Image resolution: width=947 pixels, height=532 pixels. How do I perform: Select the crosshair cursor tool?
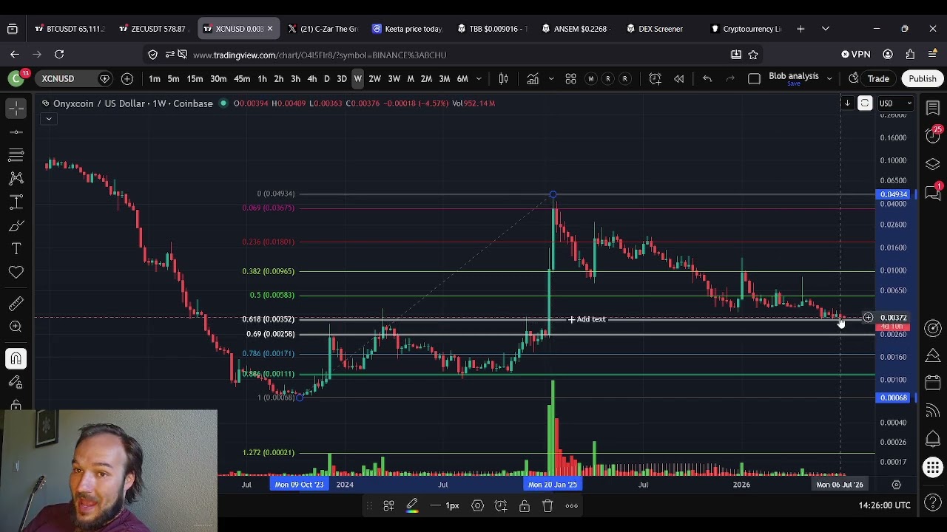[16, 108]
